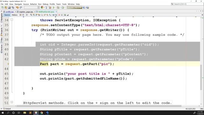Close the register_page.jsp tab

tap(35, 12)
